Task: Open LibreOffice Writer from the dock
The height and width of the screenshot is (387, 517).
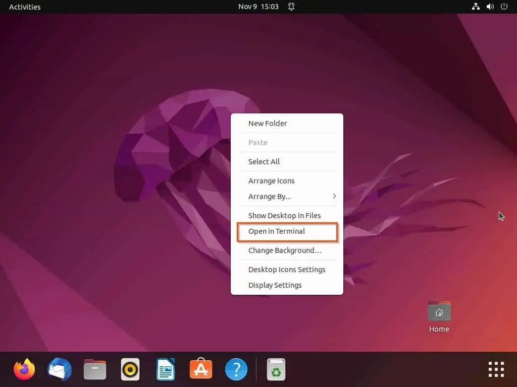Action: click(x=166, y=369)
